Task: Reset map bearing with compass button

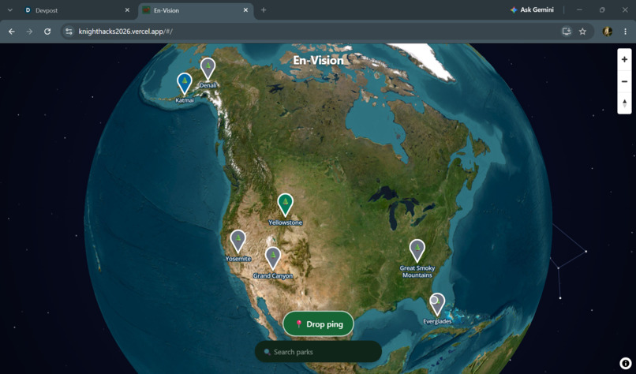Action: (x=625, y=103)
